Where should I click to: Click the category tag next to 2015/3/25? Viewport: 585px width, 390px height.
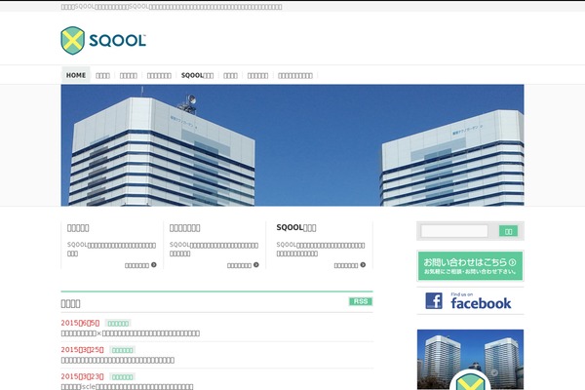pyautogui.click(x=123, y=350)
